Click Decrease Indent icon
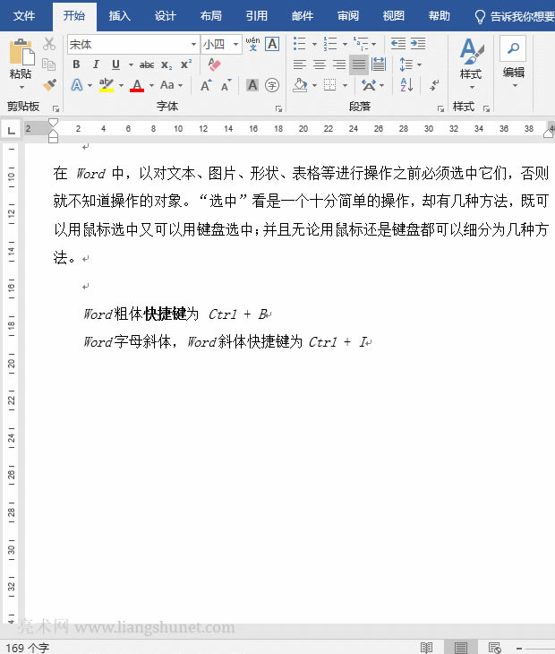555x654 pixels. click(x=398, y=43)
